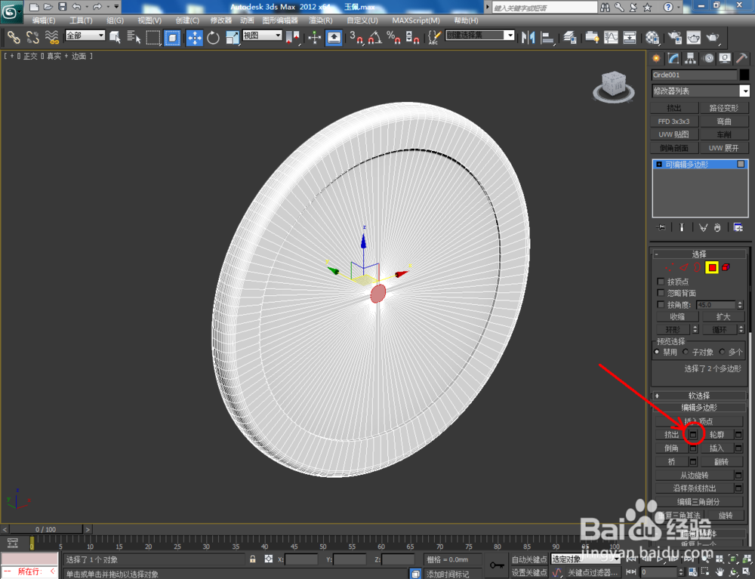Open the Rendered Frame Window icon
This screenshot has height=579, width=755.
(x=693, y=38)
